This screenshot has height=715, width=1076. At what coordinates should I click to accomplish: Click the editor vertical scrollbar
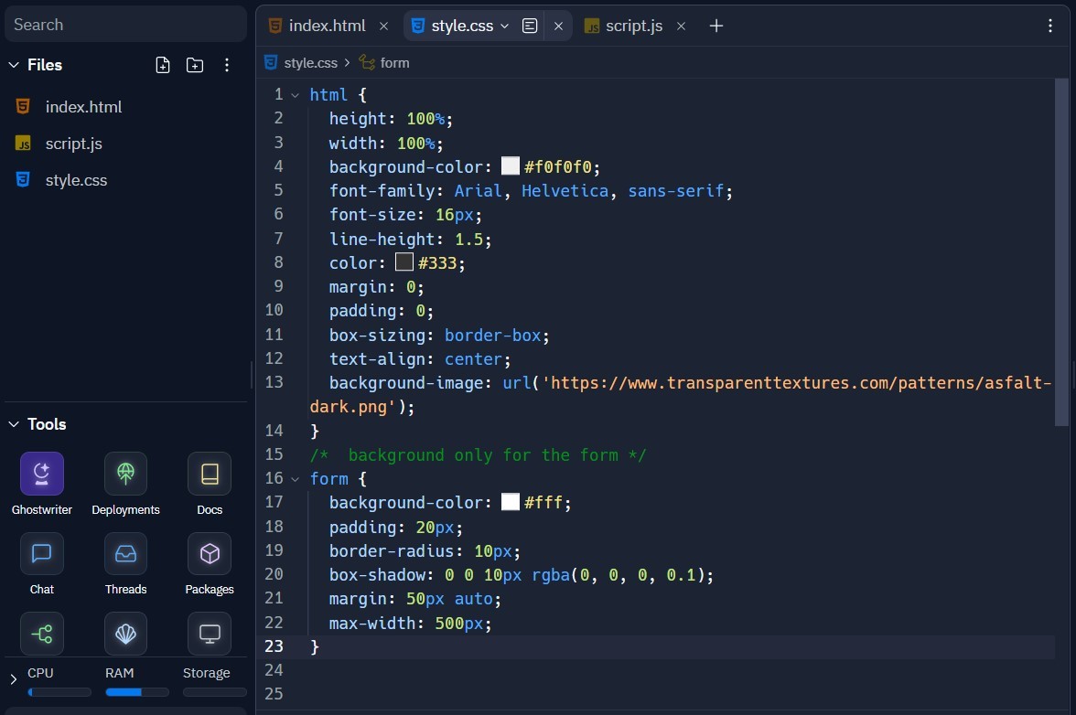coord(1061,252)
